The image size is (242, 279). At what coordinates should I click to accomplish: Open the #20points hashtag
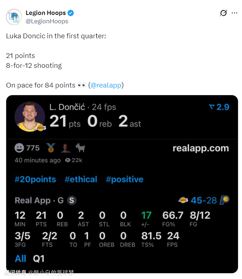coord(35,179)
